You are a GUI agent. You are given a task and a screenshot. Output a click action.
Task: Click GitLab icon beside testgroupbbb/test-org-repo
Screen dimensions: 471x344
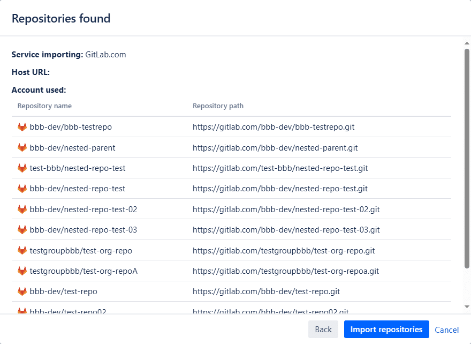[x=22, y=250]
